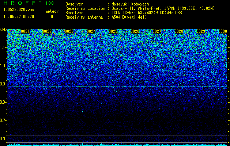Click the 0021 time marker
This screenshot has height=146, width=230.
[25, 31]
